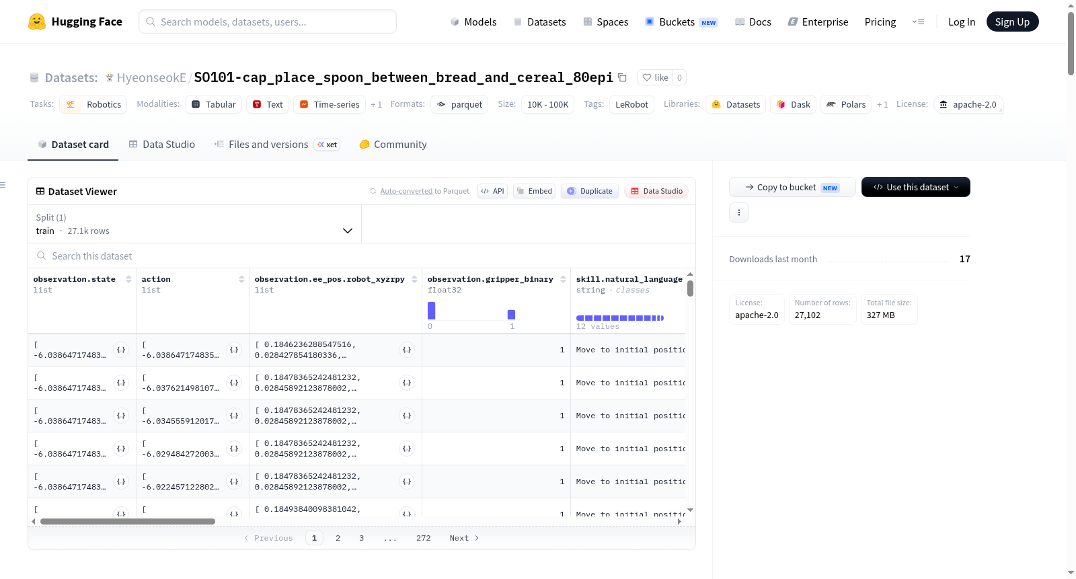Click the Duplicate button
This screenshot has height=579, width=1076.
coord(589,191)
